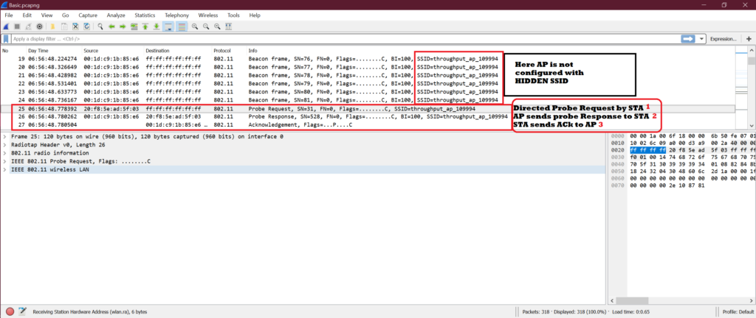The width and height of the screenshot is (756, 318).
Task: Click the expert info red circle icon
Action: (10, 311)
